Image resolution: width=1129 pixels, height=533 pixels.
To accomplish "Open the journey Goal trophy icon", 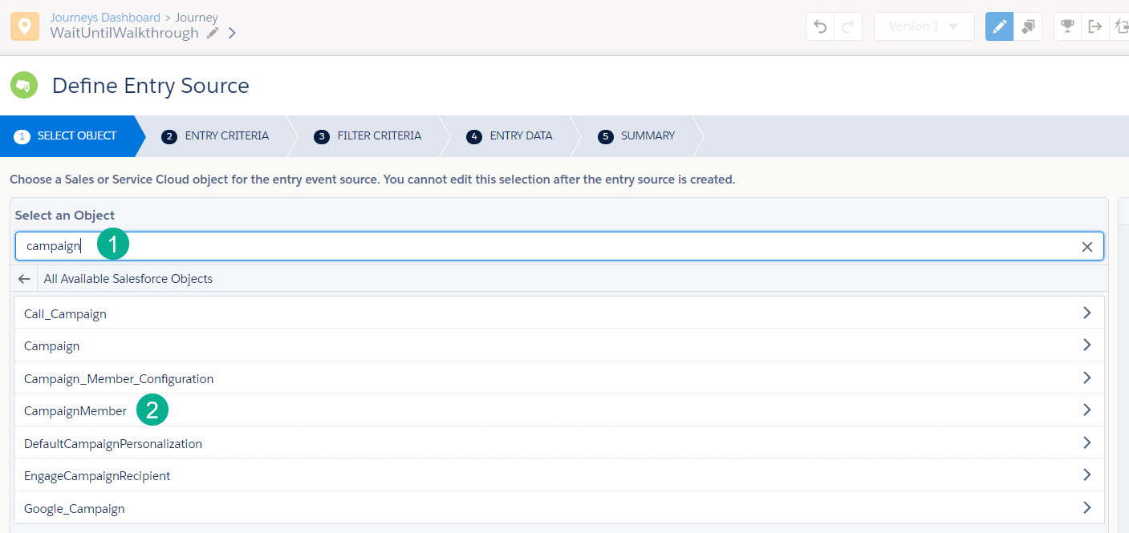I will coord(1067,26).
